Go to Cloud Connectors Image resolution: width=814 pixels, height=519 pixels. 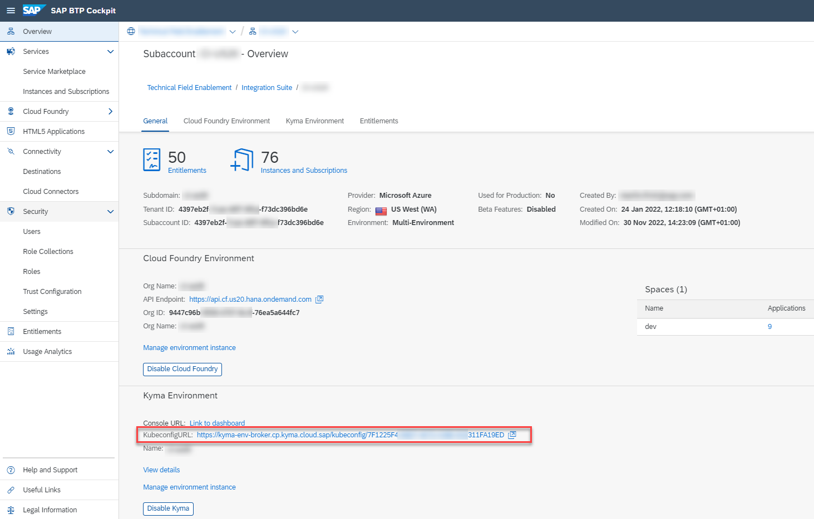click(51, 192)
